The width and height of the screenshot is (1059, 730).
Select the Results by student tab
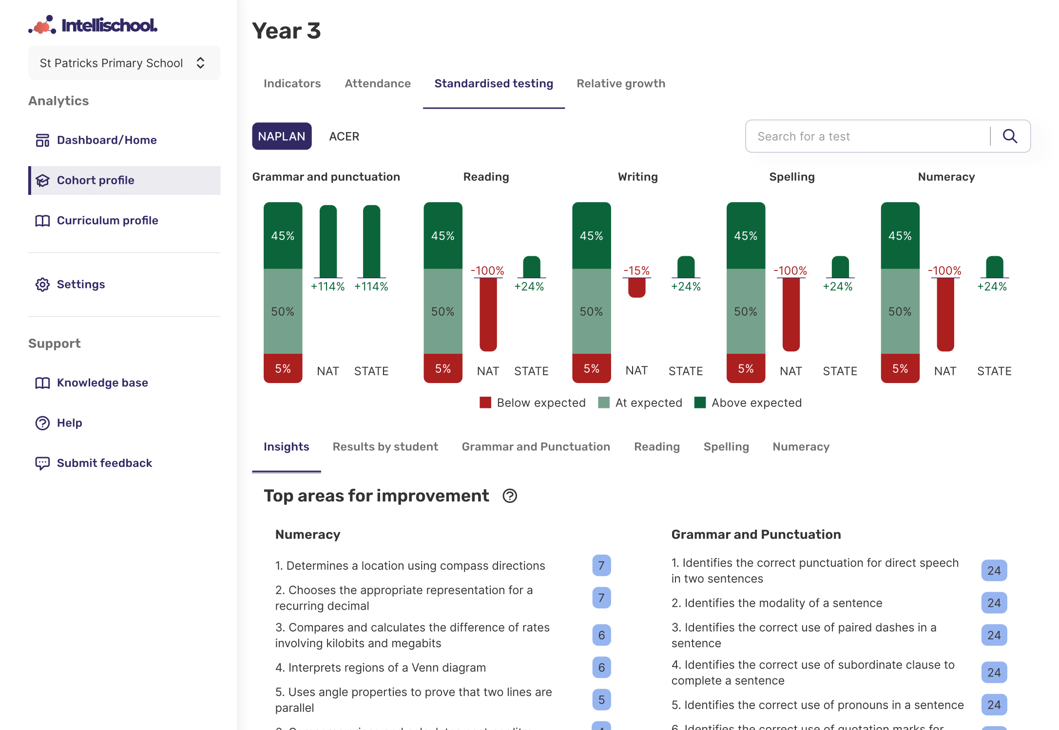point(385,446)
